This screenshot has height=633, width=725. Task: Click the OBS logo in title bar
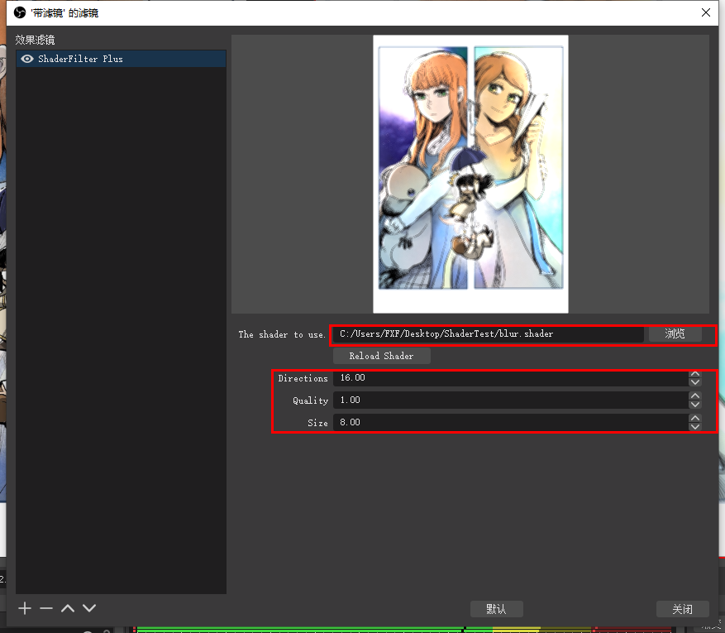pos(19,12)
